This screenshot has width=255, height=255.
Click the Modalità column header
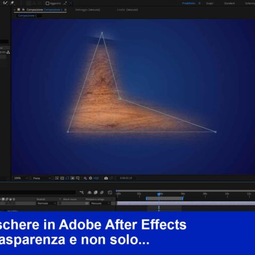41,199
